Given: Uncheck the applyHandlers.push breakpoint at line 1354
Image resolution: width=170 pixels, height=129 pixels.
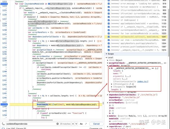Looking at the screenshot, I should pyautogui.click(x=109, y=43).
